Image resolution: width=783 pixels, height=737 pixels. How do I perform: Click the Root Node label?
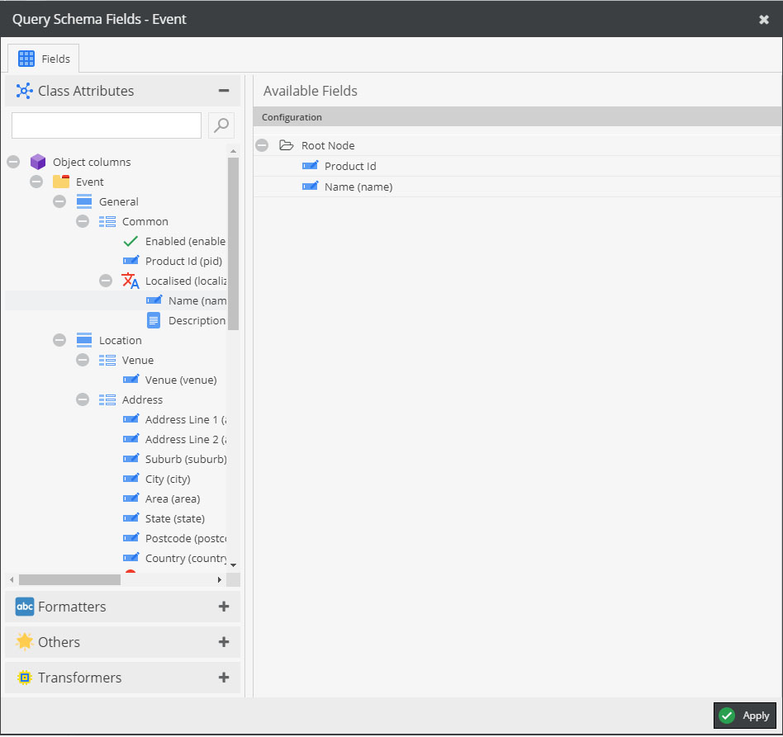(x=328, y=146)
